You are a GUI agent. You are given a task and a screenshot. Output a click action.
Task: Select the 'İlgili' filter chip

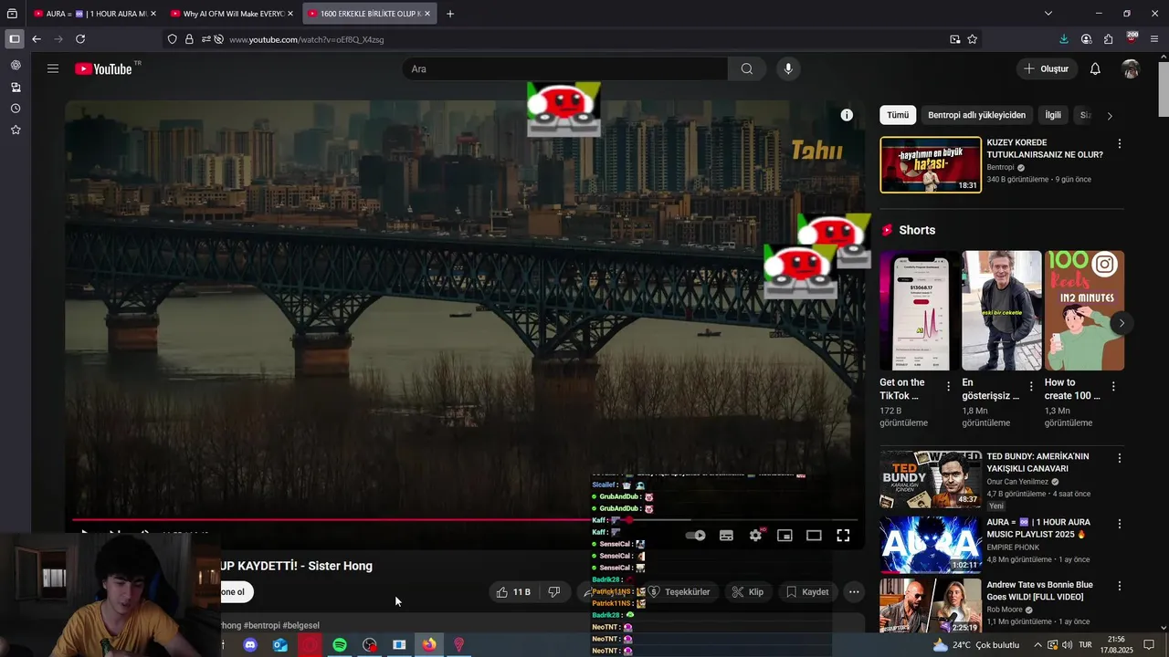1053,115
